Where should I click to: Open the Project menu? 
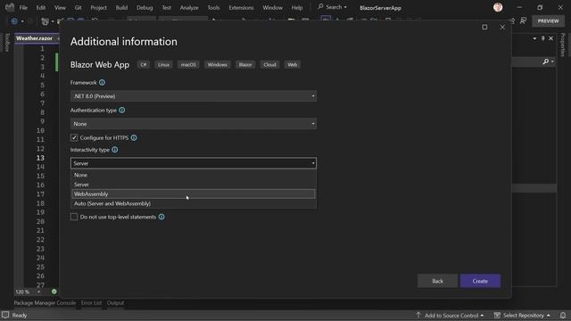pyautogui.click(x=98, y=8)
